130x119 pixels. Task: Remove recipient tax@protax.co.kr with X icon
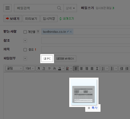71,32
